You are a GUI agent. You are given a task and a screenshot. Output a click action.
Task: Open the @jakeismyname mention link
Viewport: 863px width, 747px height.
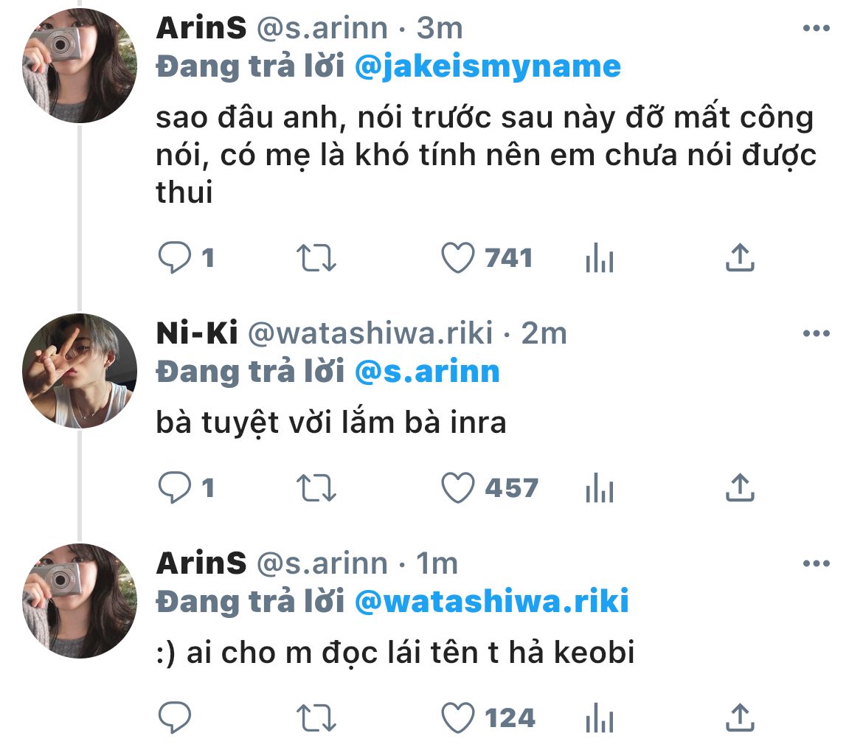coord(488,67)
